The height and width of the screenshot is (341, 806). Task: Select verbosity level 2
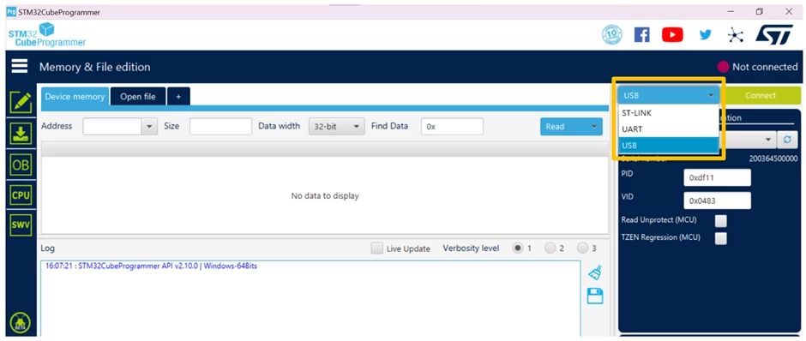550,248
